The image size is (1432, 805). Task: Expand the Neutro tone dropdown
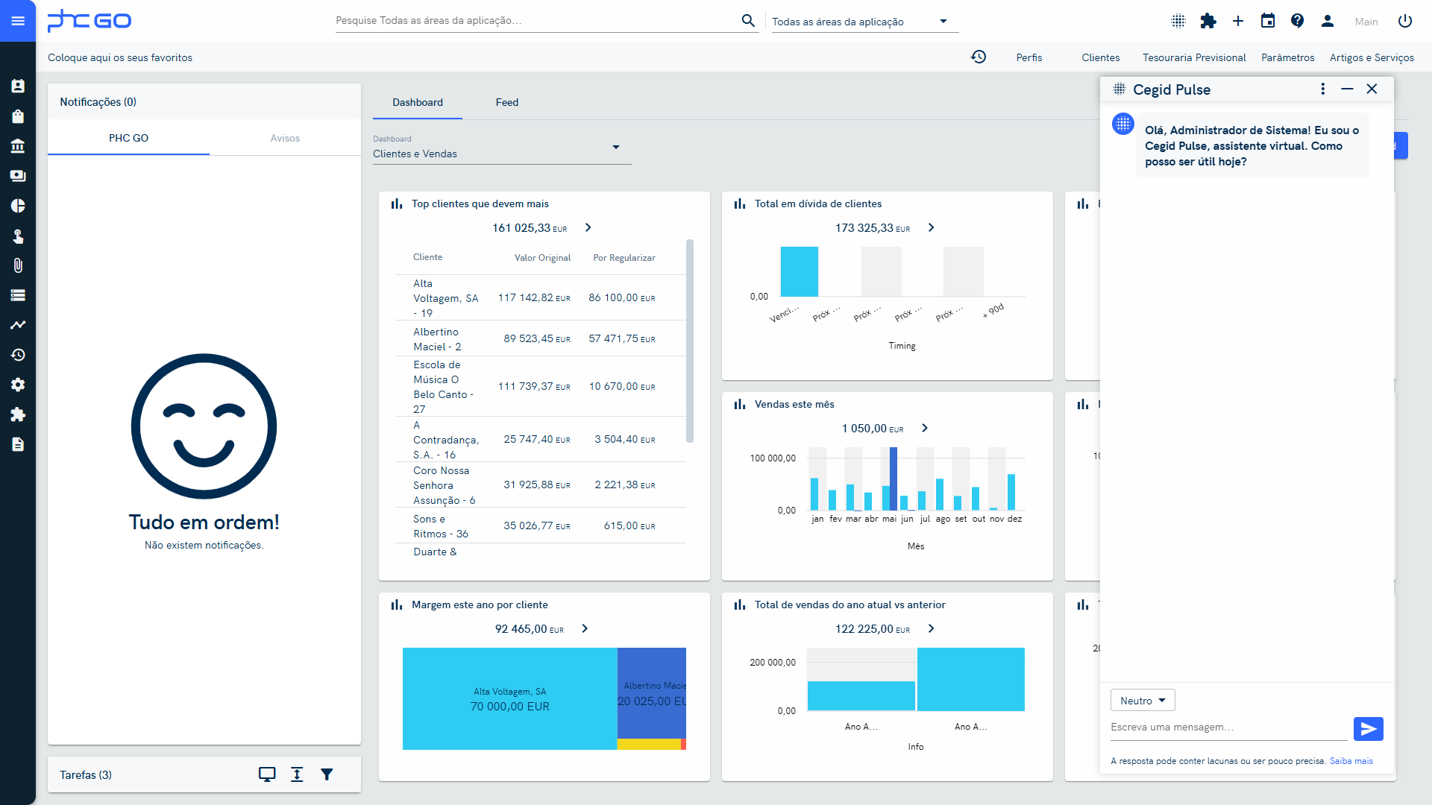click(1143, 701)
